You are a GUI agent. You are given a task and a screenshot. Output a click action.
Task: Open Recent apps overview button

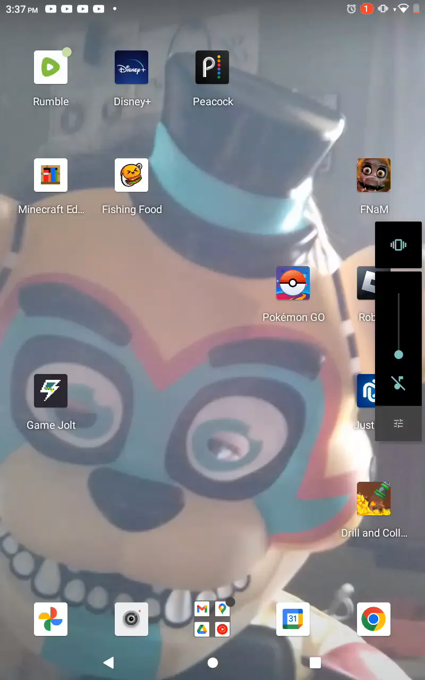(x=315, y=662)
